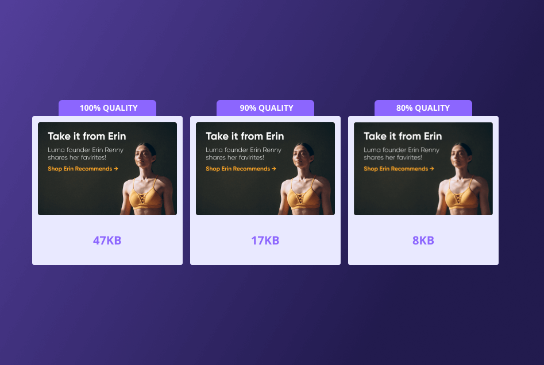Screen dimensions: 544x365
Task: Click the 8KB file size label
Action: point(423,240)
